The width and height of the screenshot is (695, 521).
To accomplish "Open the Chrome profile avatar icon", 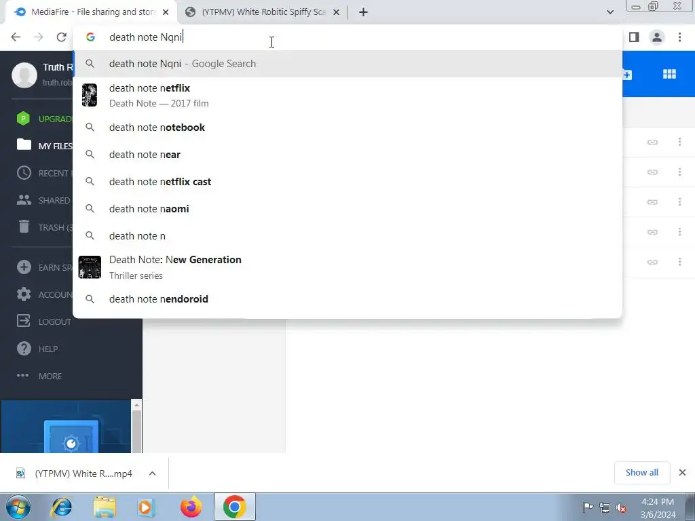I will pos(657,37).
